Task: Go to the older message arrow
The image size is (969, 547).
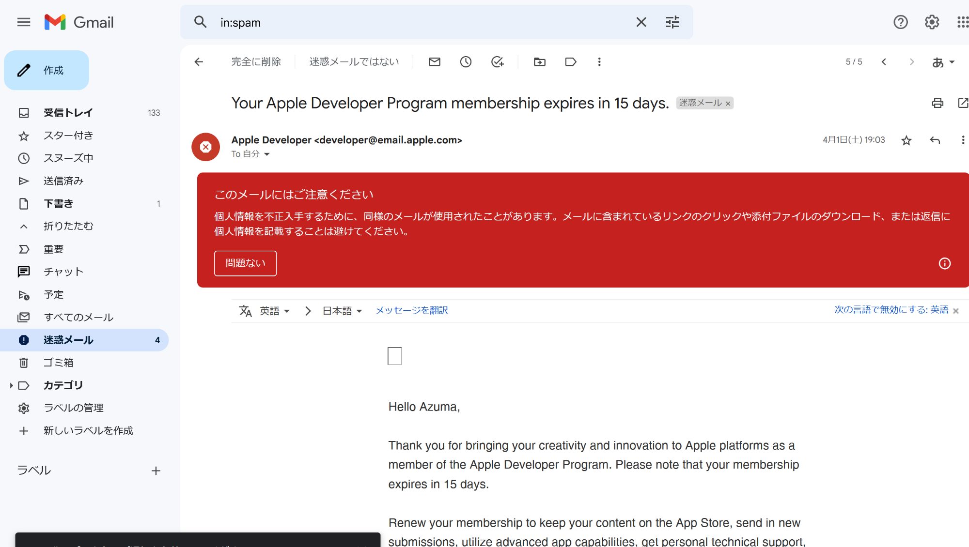Action: click(912, 62)
